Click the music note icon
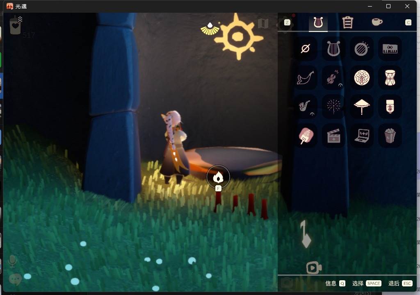This screenshot has height=295, width=420. point(305,234)
